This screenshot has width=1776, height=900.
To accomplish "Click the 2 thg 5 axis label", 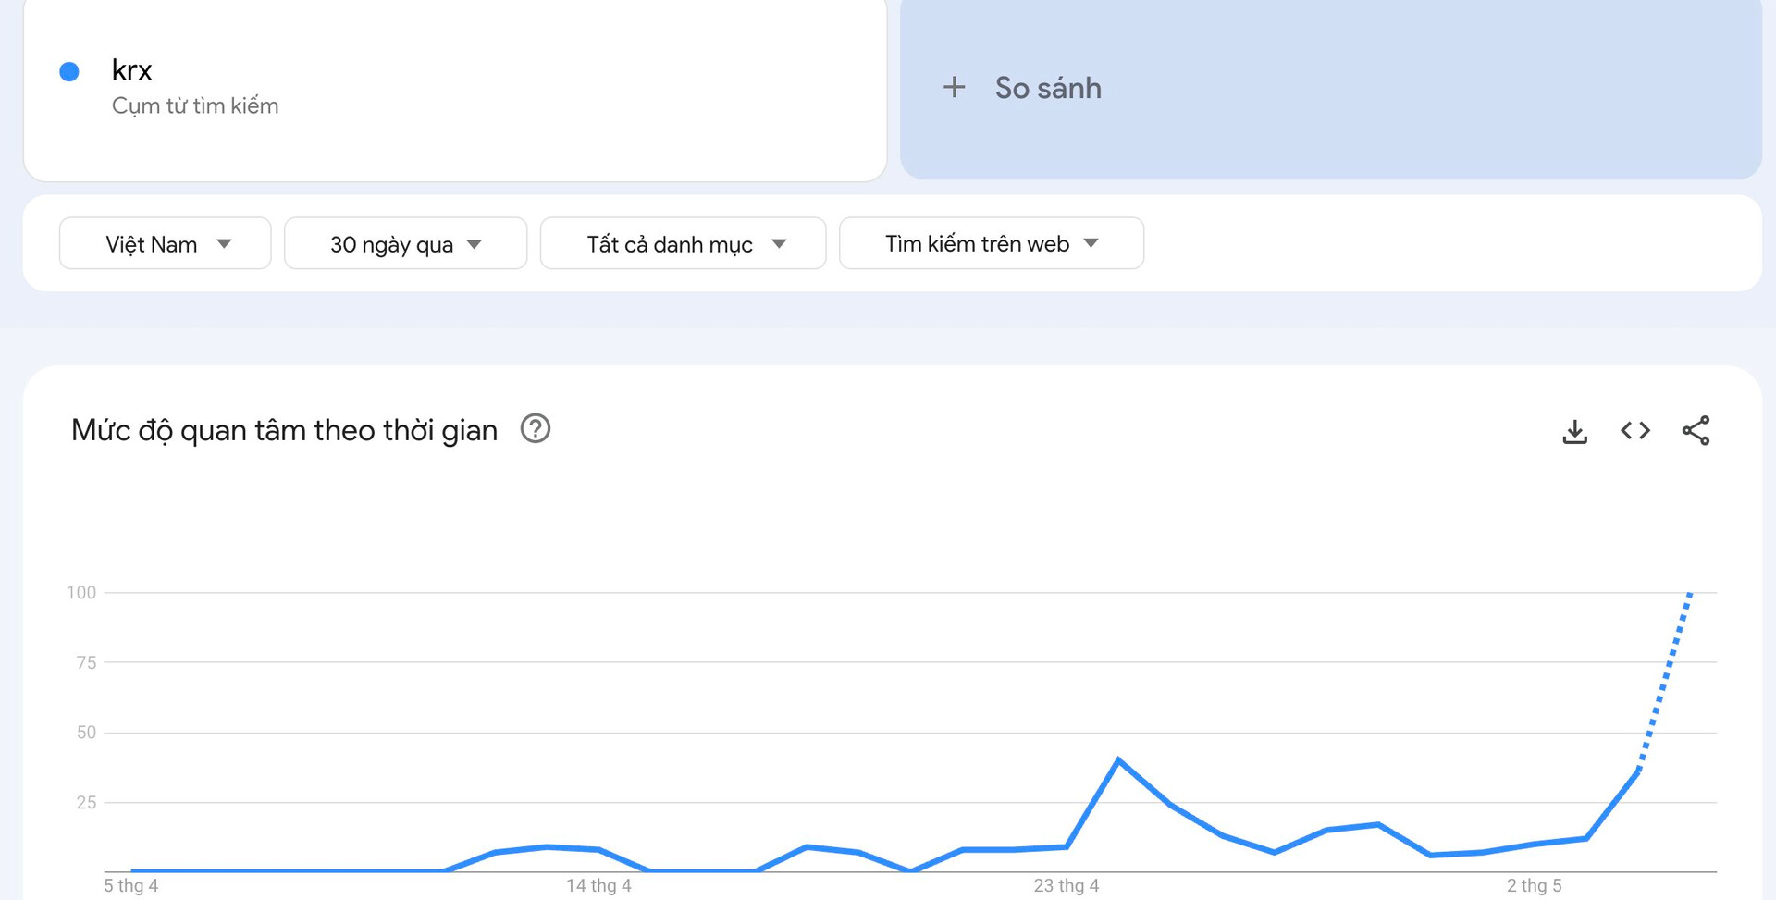I will point(1534,886).
